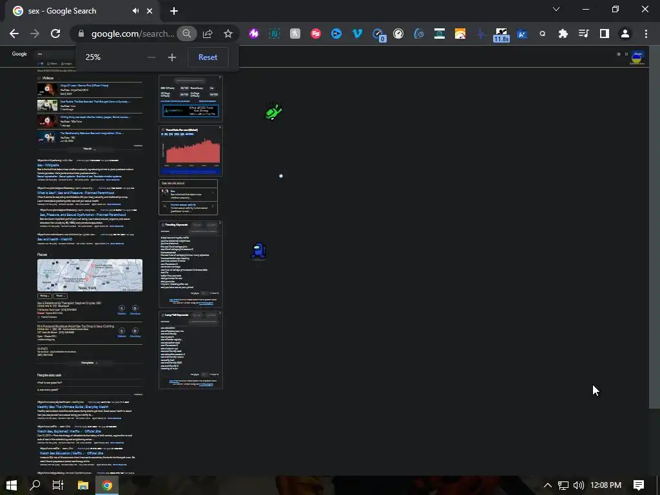This screenshot has width=660, height=495.
Task: Open Website icon for first place
Action: coord(122,309)
